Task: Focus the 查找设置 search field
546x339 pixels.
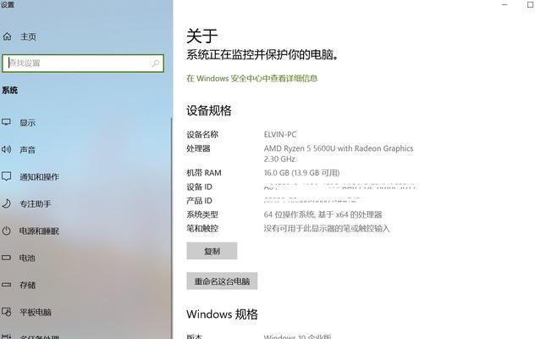Action: tap(82, 63)
